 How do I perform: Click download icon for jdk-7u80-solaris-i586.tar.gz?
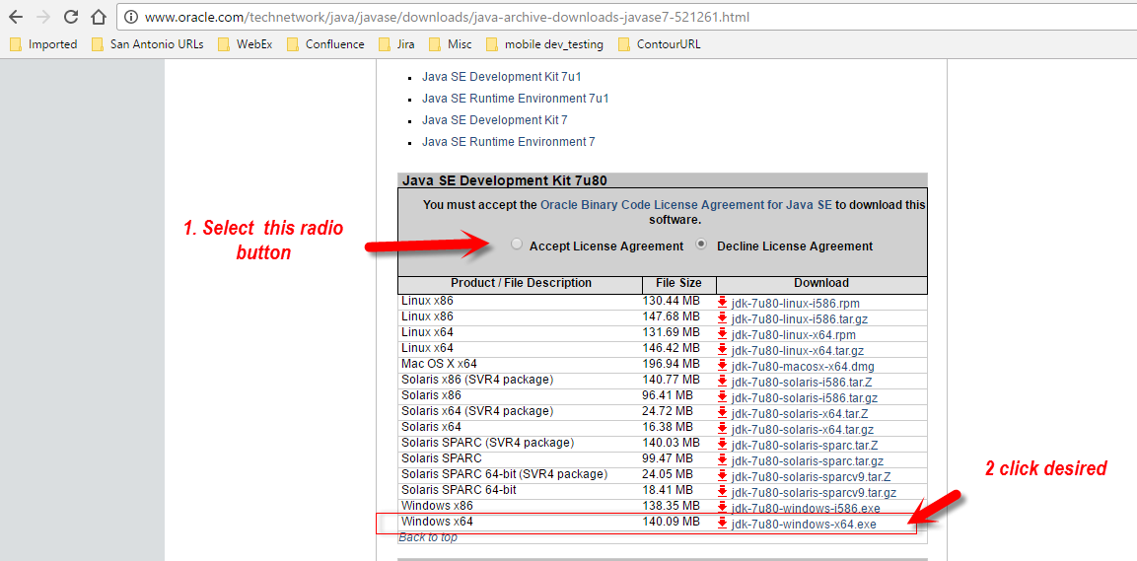point(722,397)
